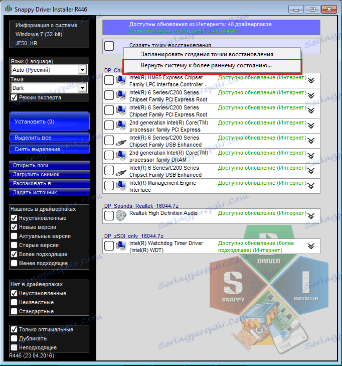Enable Актуальные версии checkbox
The image size is (342, 366).
click(14, 236)
